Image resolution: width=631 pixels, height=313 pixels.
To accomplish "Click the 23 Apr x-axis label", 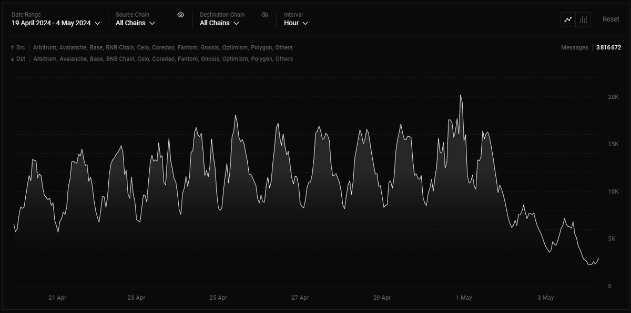I will click(x=137, y=298).
